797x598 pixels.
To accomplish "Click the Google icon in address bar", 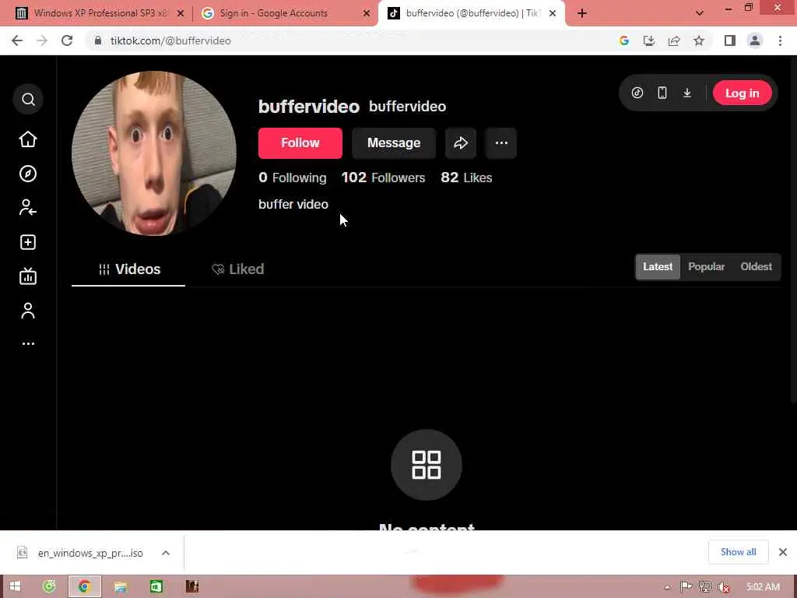I will pos(624,40).
